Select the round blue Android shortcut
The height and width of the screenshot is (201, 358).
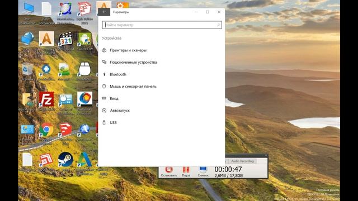(46, 71)
